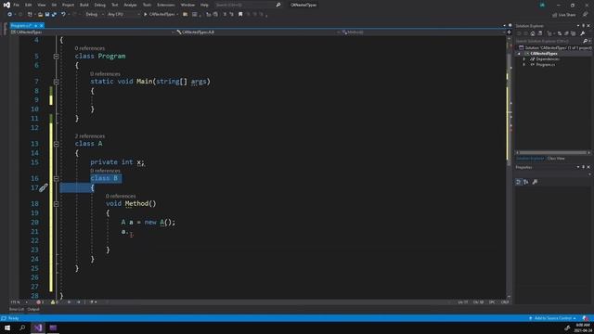594x334 pixels.
Task: Open the Debug configuration dropdown
Action: 95,15
